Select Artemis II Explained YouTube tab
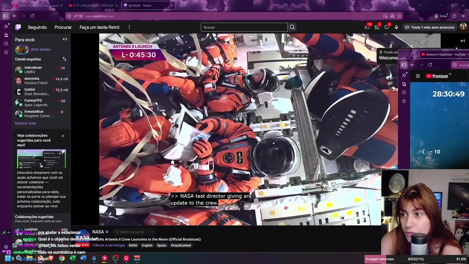469x264 pixels. click(444, 54)
